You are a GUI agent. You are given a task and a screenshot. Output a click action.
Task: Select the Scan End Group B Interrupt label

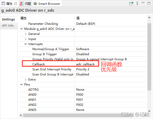coord(53,74)
